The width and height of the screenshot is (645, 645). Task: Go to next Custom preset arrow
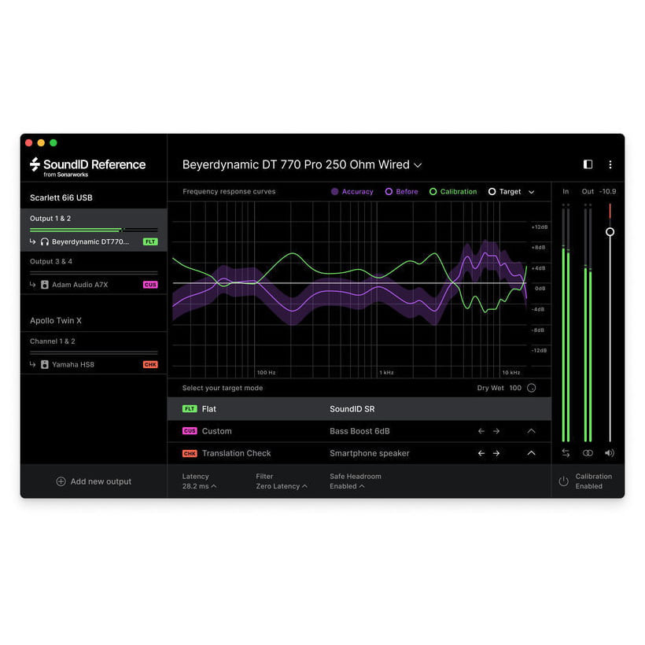click(496, 431)
